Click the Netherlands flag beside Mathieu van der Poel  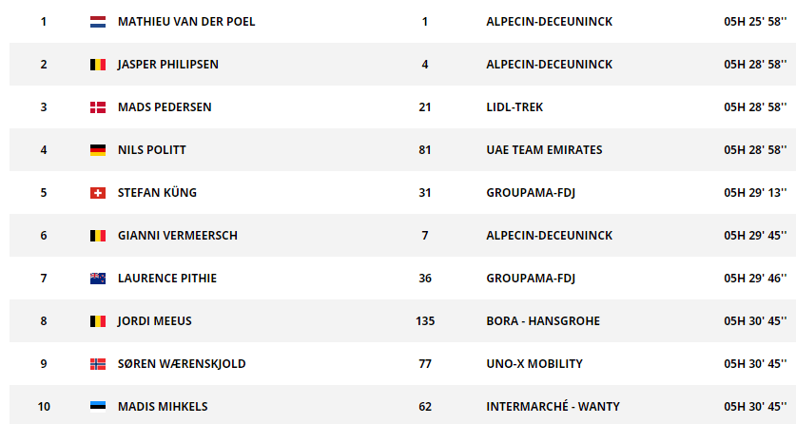pos(97,22)
